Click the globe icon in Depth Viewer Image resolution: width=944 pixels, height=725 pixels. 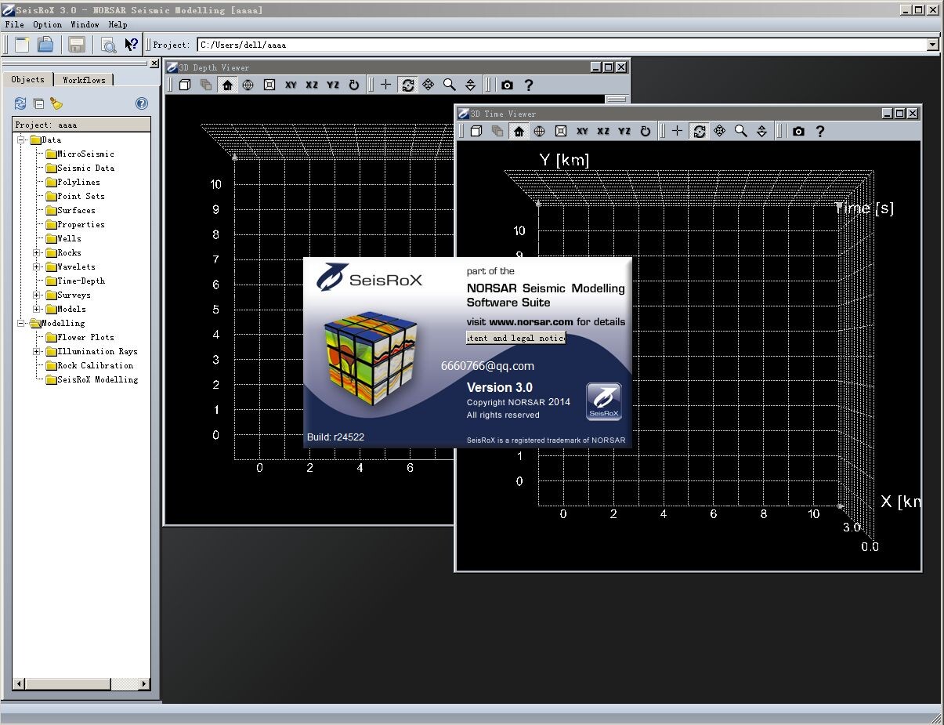[x=248, y=85]
